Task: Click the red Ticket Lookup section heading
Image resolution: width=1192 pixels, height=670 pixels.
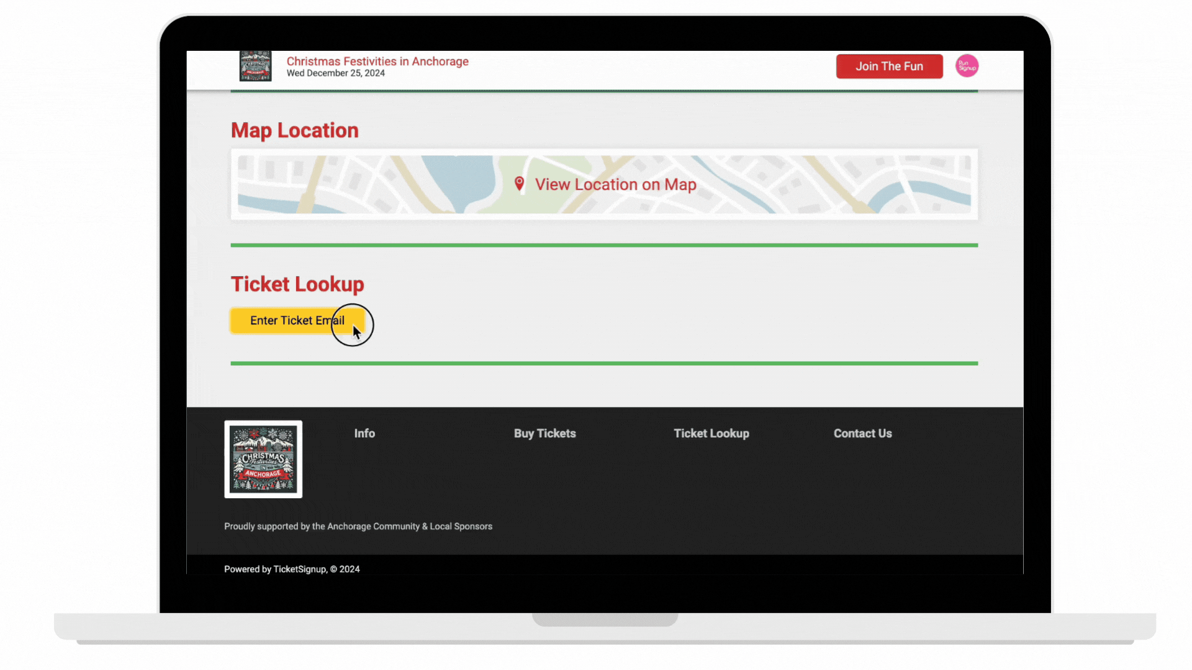Action: (297, 284)
